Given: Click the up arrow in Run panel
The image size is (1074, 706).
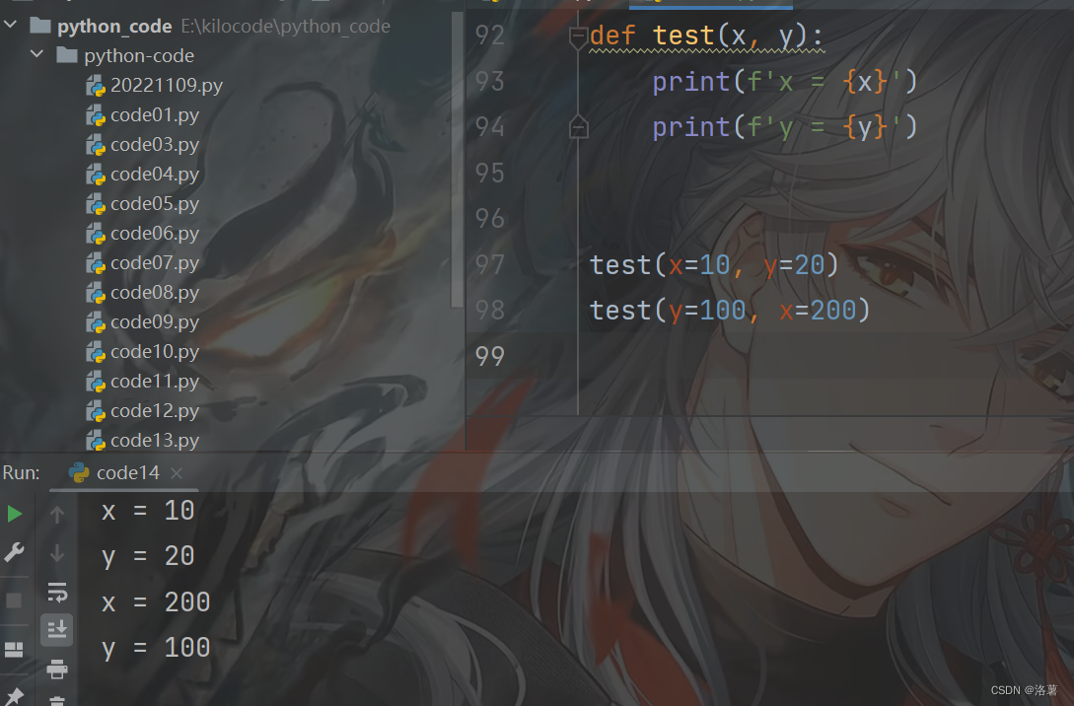Looking at the screenshot, I should (57, 514).
